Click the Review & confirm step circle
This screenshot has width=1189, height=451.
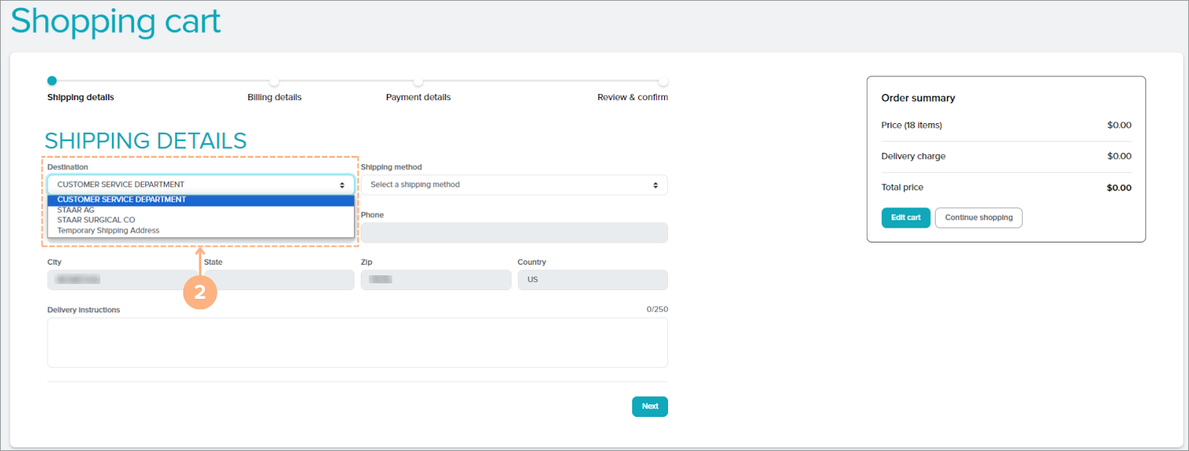point(663,82)
